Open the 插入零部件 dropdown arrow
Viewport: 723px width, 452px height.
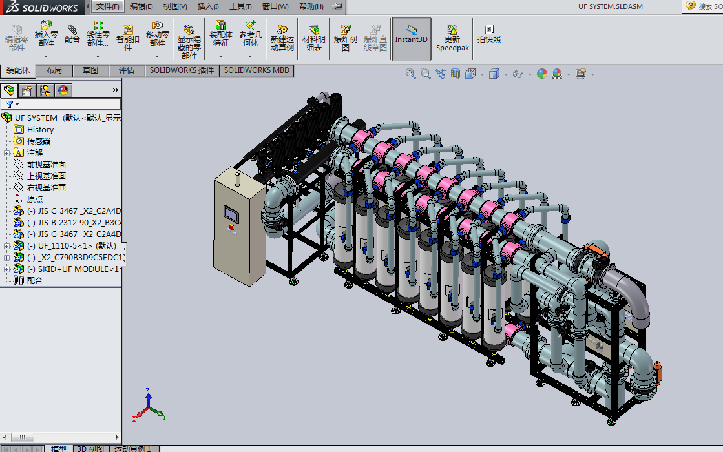tap(47, 57)
